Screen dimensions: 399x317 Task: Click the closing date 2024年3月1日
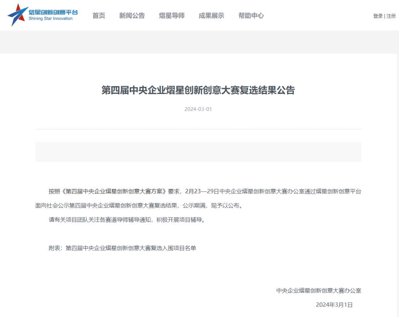(334, 305)
